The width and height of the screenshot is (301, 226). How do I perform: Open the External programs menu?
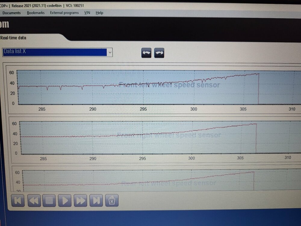pos(64,13)
